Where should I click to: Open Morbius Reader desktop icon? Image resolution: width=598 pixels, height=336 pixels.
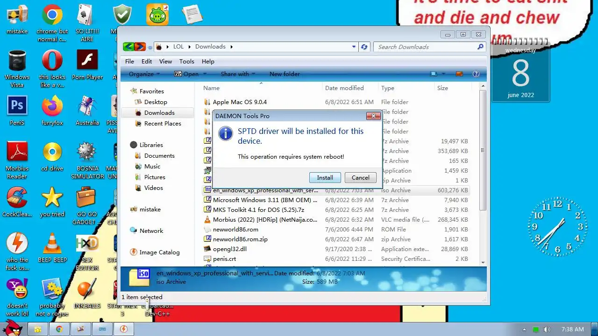pyautogui.click(x=17, y=160)
